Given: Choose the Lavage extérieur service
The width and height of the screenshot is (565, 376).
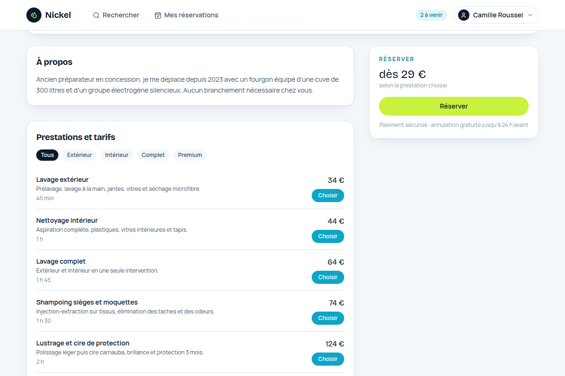Looking at the screenshot, I should point(328,196).
